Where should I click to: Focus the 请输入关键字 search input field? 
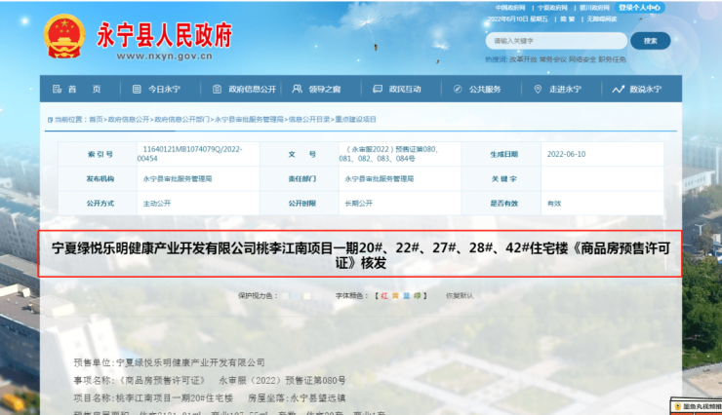556,41
